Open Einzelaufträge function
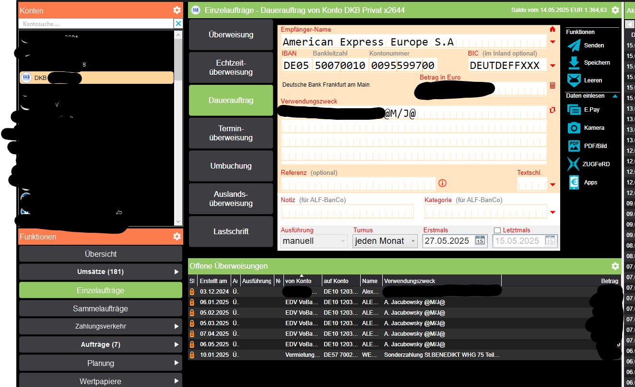Viewport: 635px width, 387px height. coord(101,290)
